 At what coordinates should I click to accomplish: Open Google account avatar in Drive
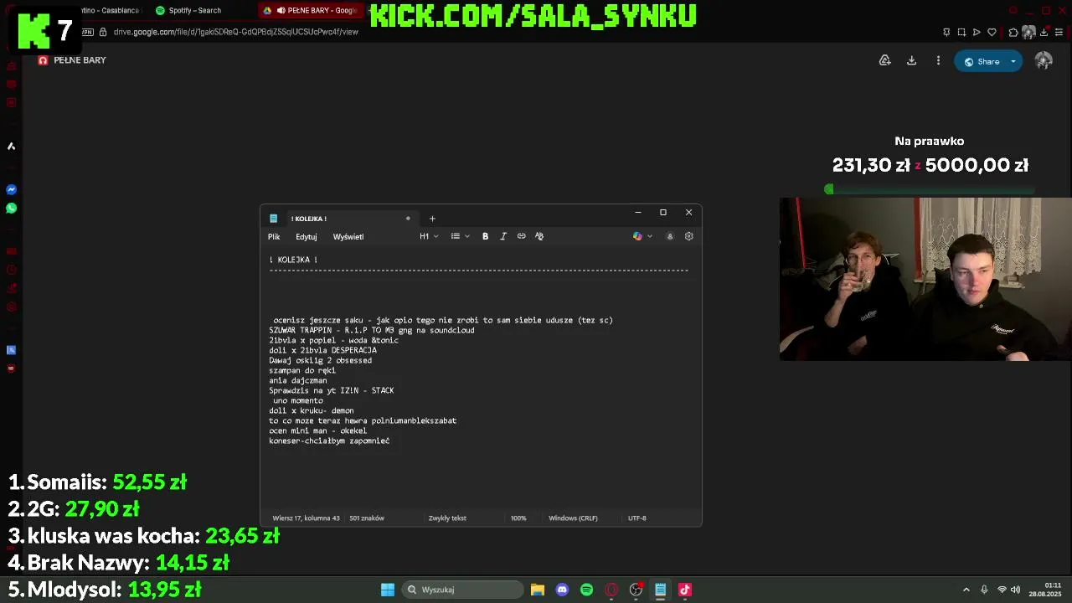(x=1044, y=60)
